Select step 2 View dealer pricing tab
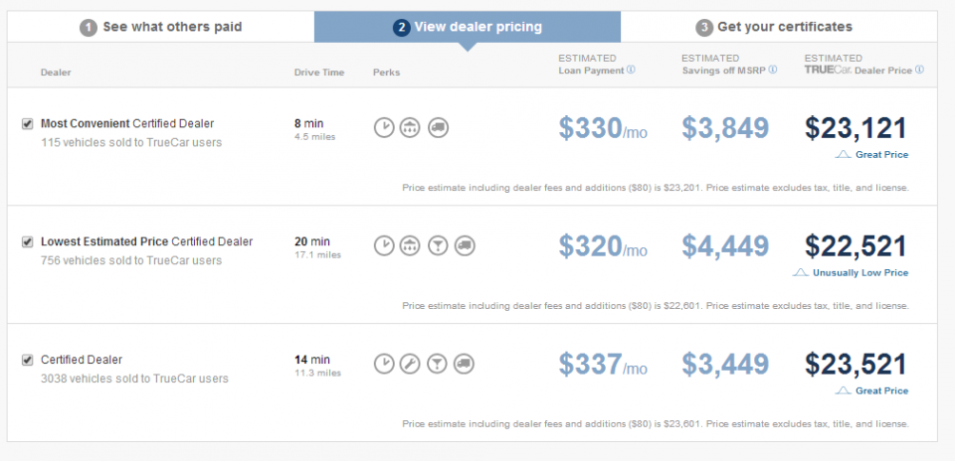 click(468, 28)
